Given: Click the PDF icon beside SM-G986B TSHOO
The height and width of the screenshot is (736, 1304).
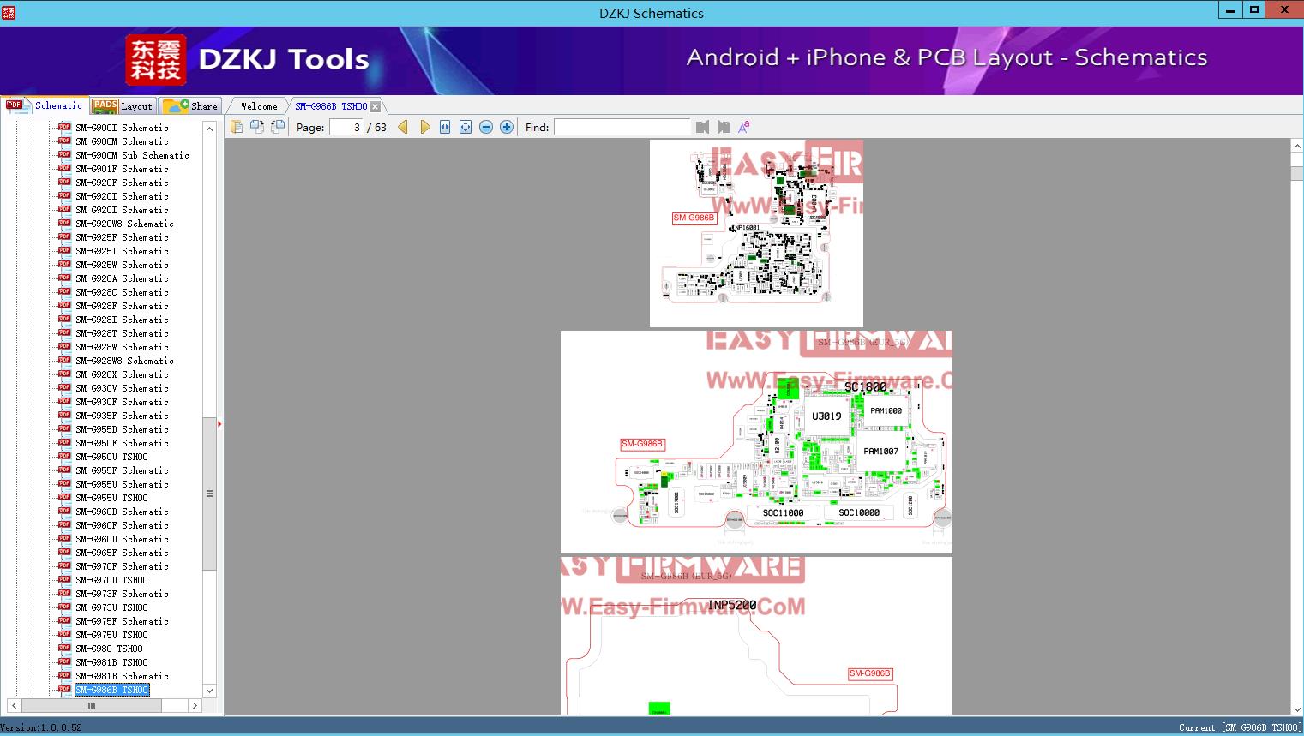Looking at the screenshot, I should click(64, 689).
